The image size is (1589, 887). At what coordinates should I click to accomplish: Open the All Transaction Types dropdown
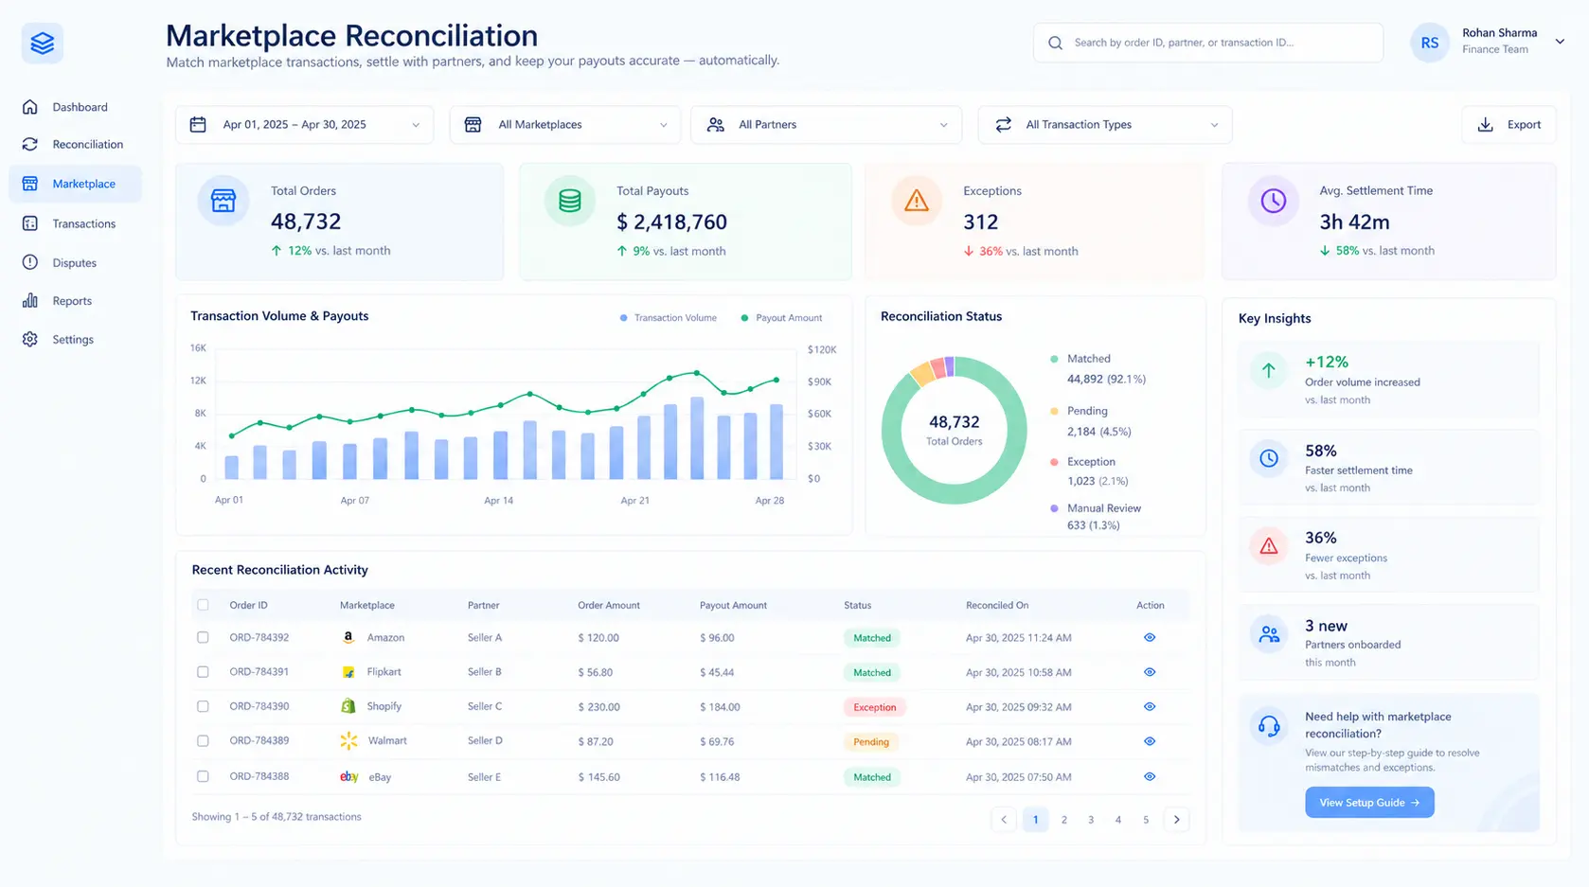point(1105,125)
